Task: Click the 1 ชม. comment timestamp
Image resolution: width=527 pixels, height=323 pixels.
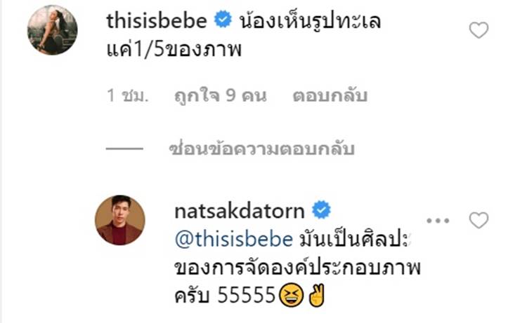Action: pos(127,95)
